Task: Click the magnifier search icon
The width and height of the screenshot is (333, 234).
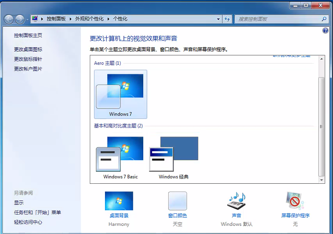Action: (324, 19)
